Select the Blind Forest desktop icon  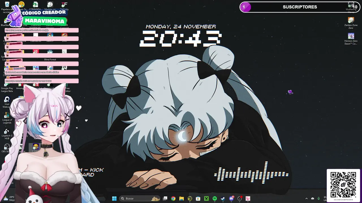point(50,55)
